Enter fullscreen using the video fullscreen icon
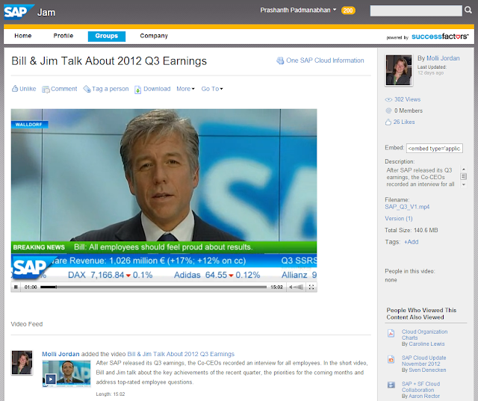The height and width of the screenshot is (401, 478). [x=311, y=287]
